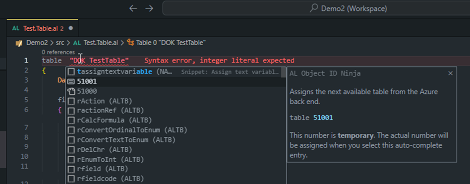
Task: Select the rConvertTextToEnum (ALTB) snippet
Action: pos(176,140)
